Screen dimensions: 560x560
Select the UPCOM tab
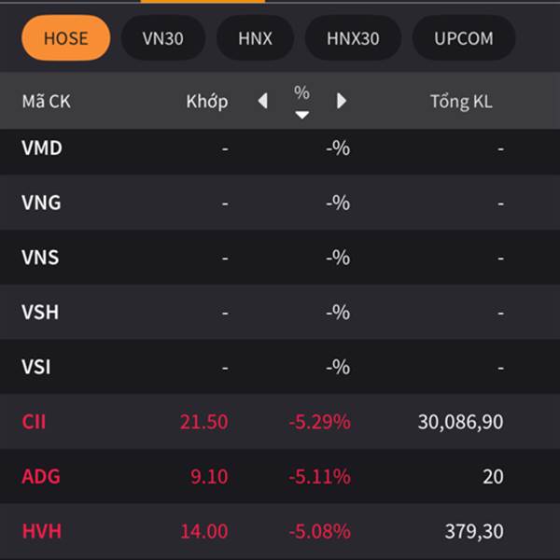(x=463, y=38)
